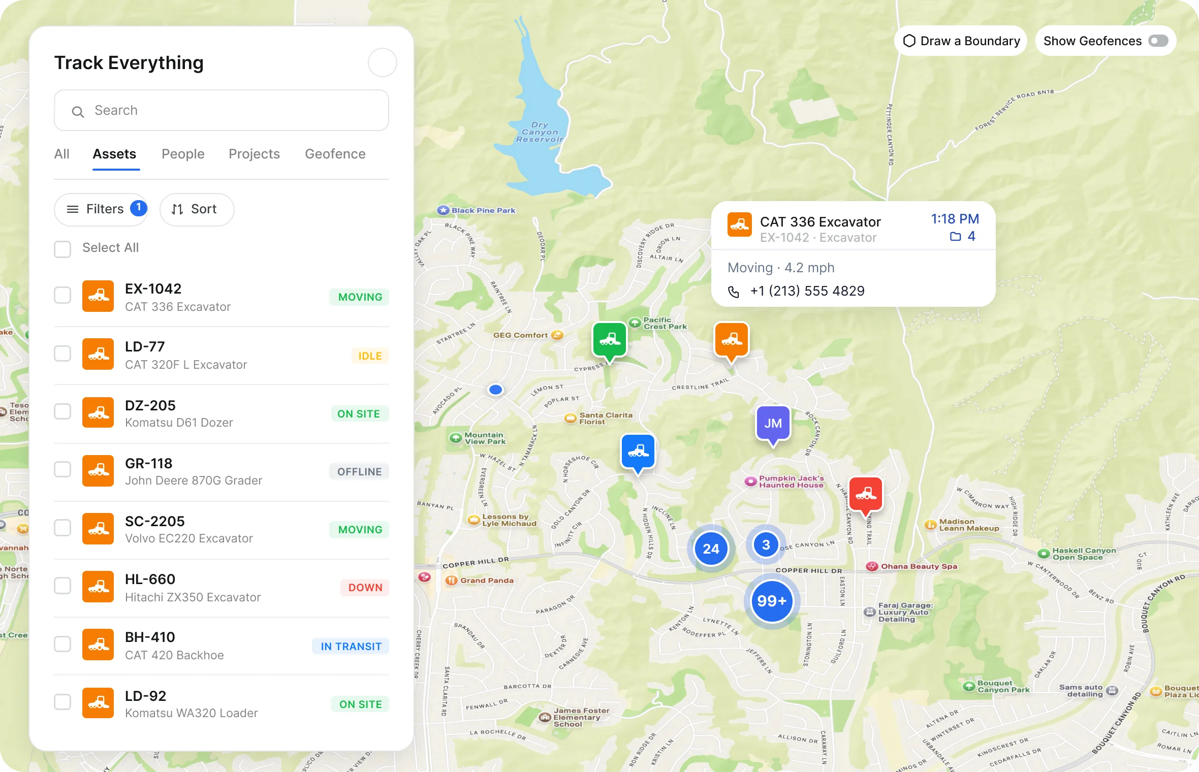Click the blue location dot on map
The image size is (1199, 772).
[495, 390]
